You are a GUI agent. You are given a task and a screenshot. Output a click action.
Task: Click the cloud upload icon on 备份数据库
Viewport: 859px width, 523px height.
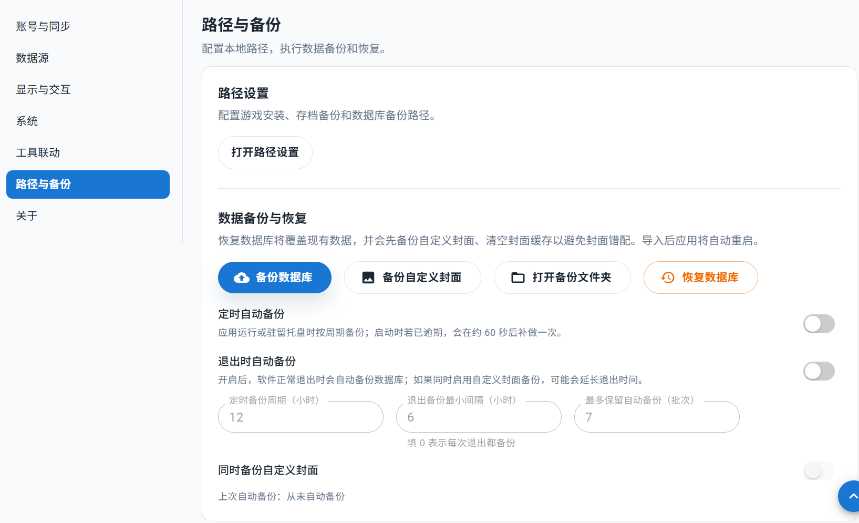point(242,278)
